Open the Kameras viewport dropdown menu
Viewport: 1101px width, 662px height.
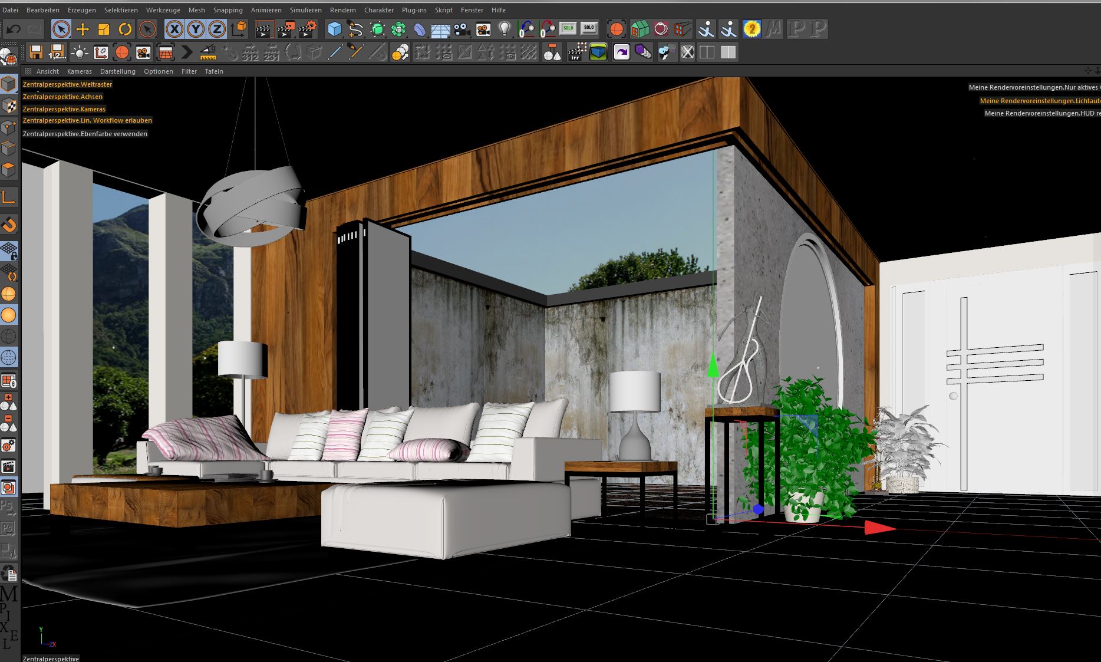pos(79,71)
